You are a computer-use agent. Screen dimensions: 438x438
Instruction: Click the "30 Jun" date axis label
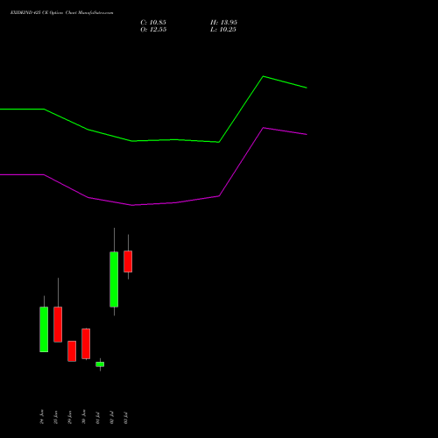coord(84,417)
